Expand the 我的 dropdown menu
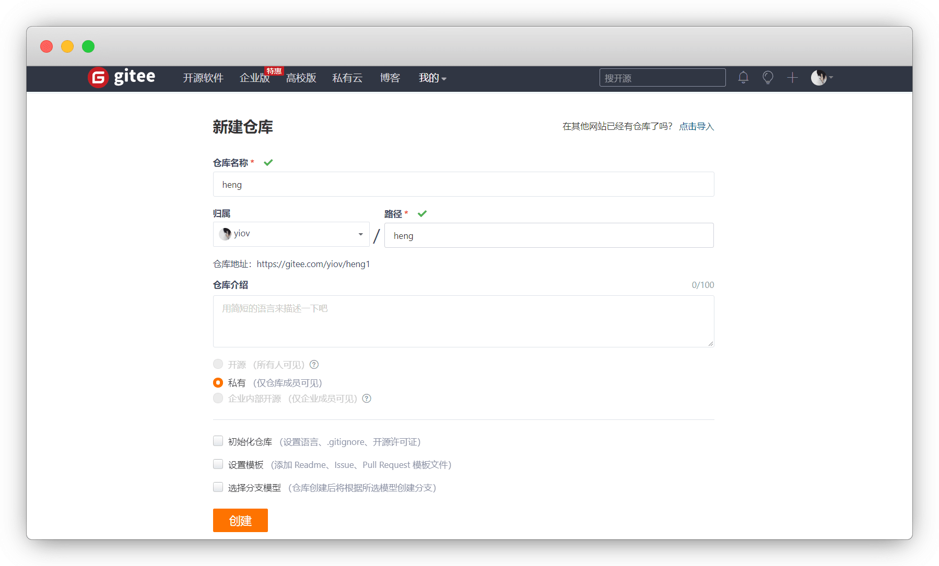The height and width of the screenshot is (566, 939). coord(432,78)
